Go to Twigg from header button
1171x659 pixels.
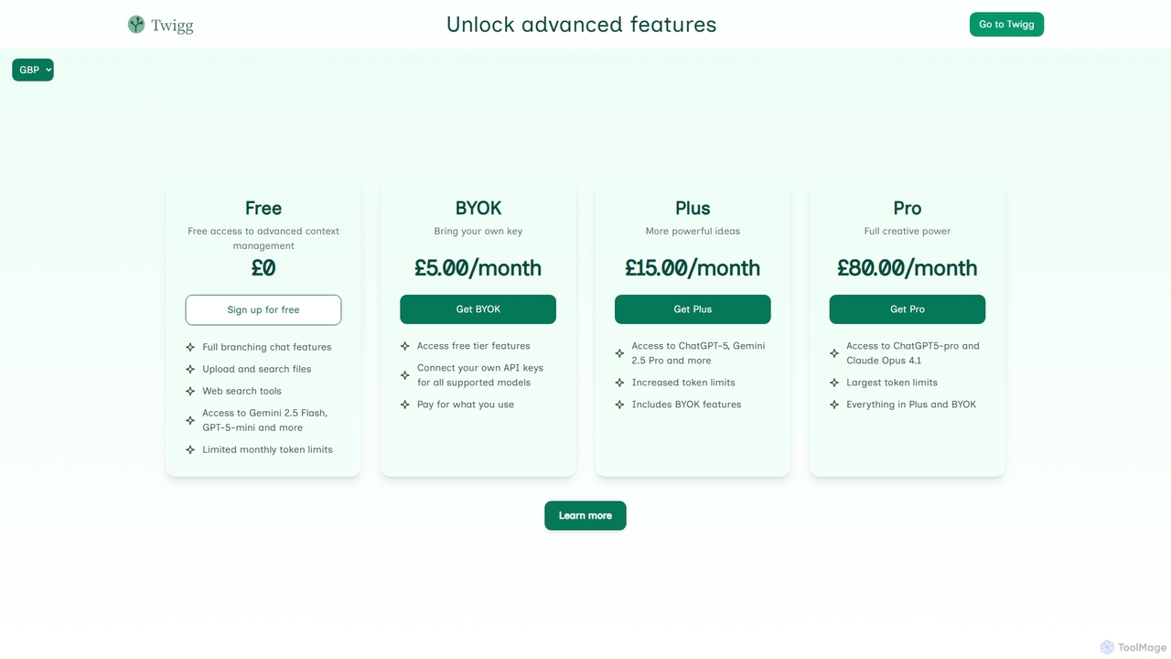(1006, 25)
